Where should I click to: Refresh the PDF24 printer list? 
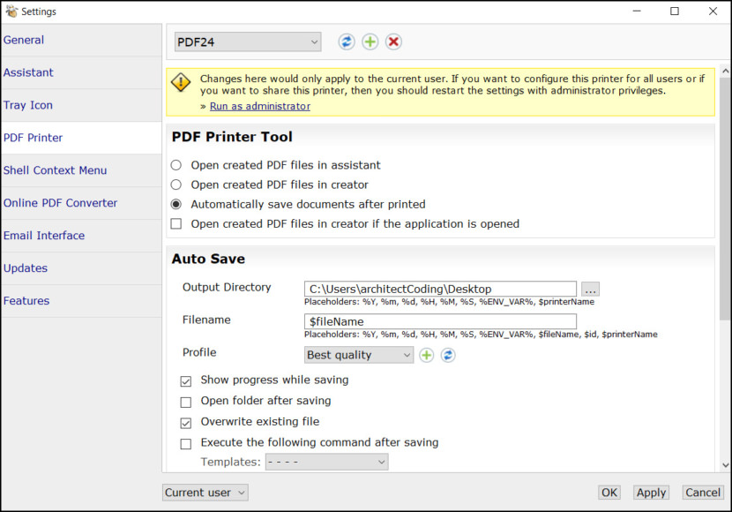pos(346,41)
